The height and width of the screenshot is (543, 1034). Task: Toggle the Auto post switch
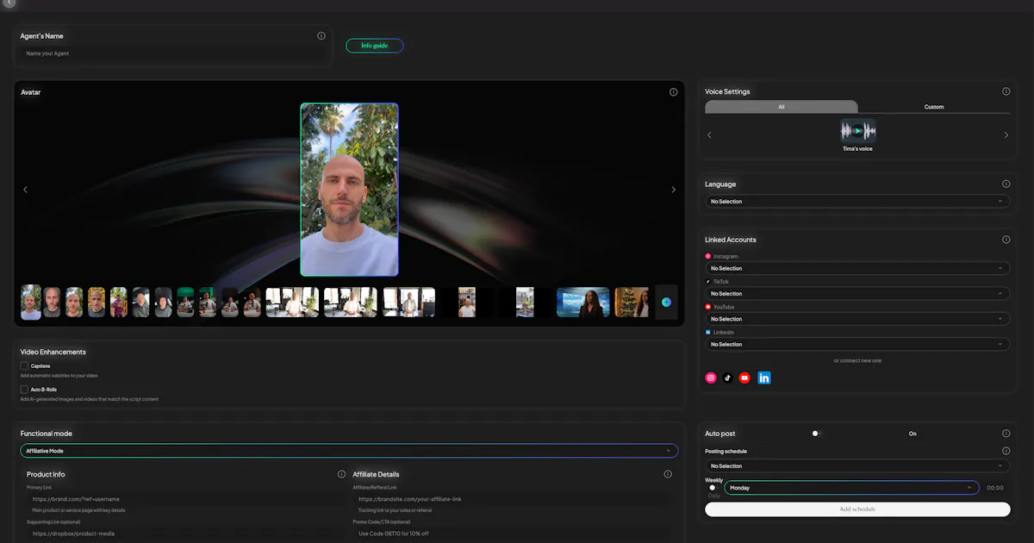point(817,434)
